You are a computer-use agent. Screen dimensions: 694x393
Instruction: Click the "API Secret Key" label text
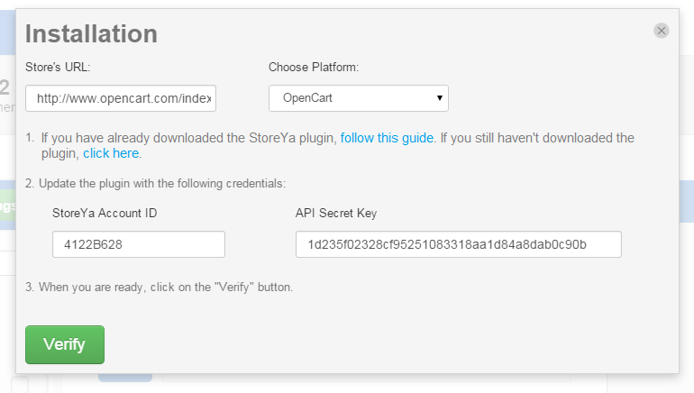336,213
